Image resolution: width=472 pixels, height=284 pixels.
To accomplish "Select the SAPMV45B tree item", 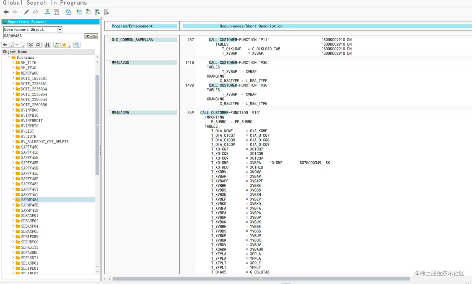I will pyautogui.click(x=30, y=205).
